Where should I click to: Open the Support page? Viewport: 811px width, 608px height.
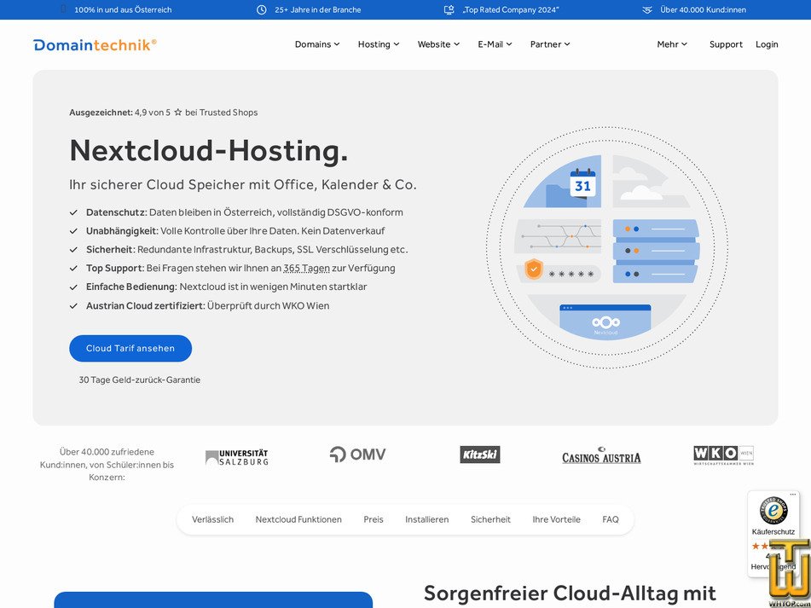click(726, 44)
